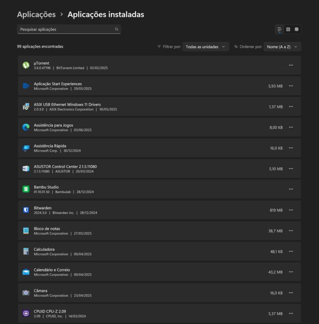Click the Calculadora app icon
The height and width of the screenshot is (324, 319).
click(26, 251)
